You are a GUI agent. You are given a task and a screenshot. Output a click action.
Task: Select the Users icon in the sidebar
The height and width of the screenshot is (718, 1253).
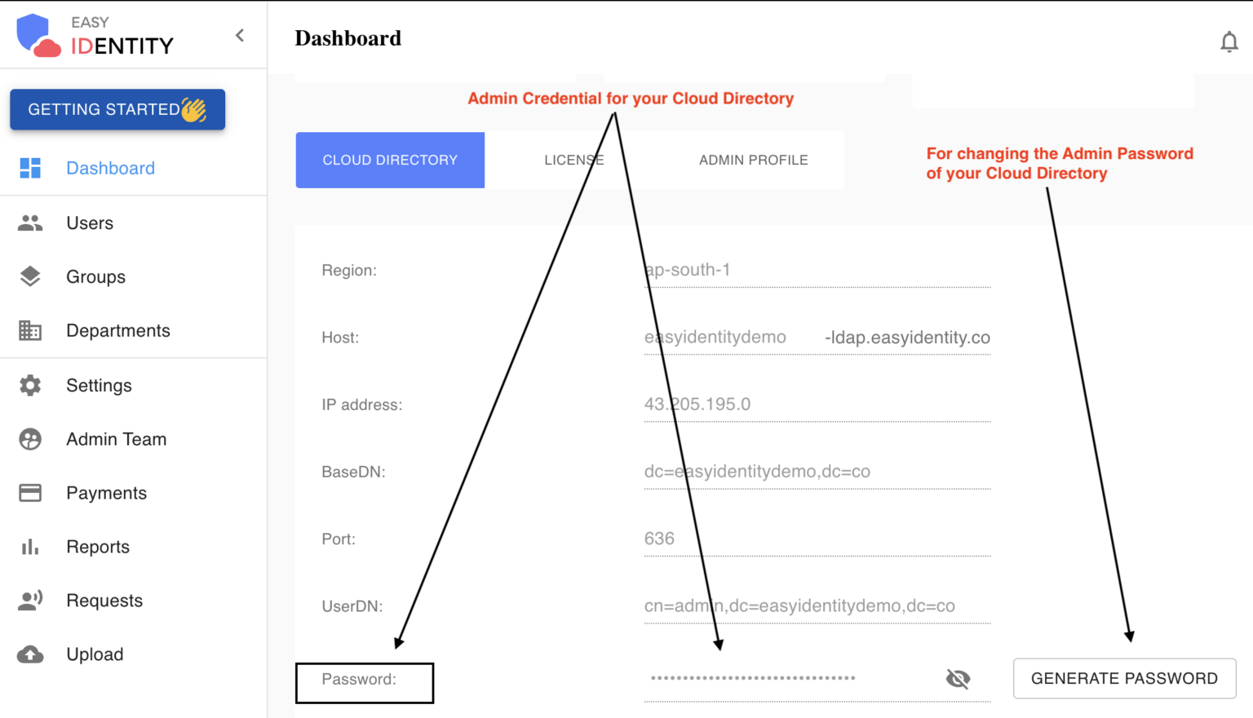(30, 222)
